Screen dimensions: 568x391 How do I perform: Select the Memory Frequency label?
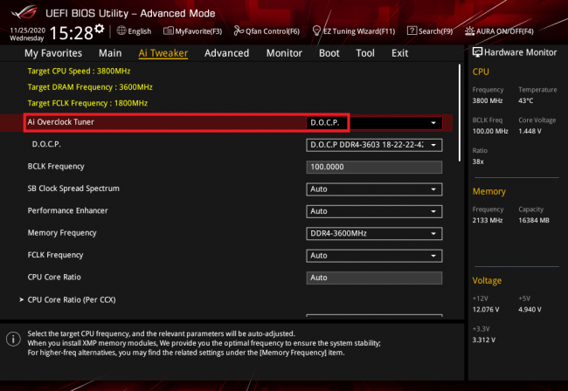click(x=62, y=233)
